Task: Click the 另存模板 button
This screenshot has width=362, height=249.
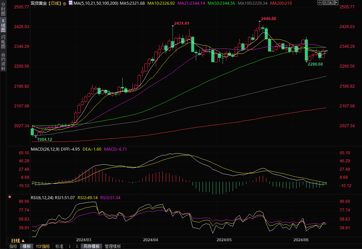Action: (92, 246)
